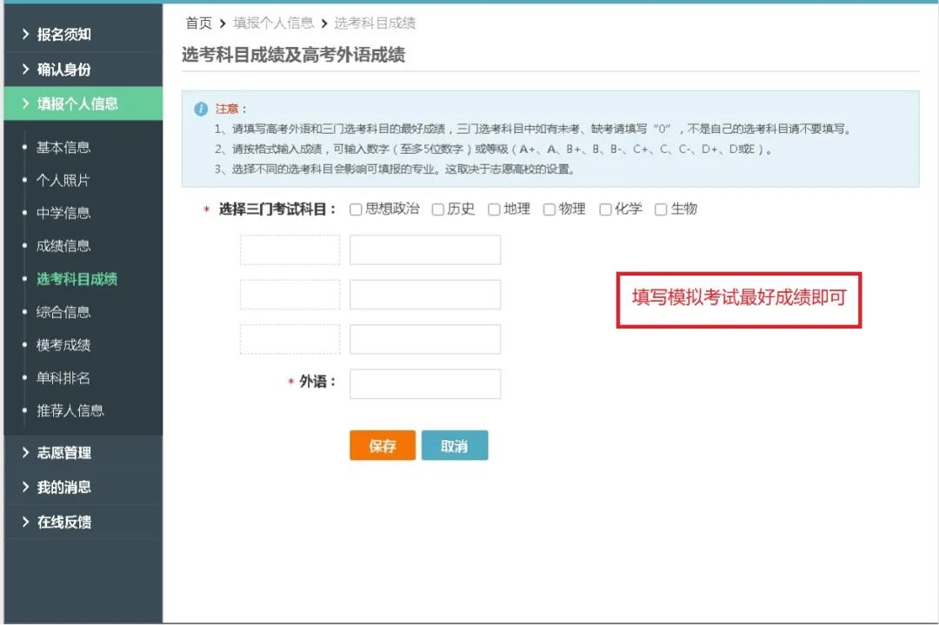Toggle the 化学 subject checkbox
This screenshot has height=625, width=939.
click(605, 209)
